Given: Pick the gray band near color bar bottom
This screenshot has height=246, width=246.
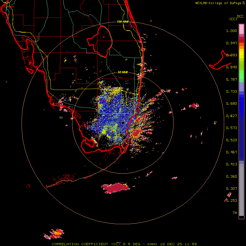Looking at the screenshot, I should pos(241,190).
